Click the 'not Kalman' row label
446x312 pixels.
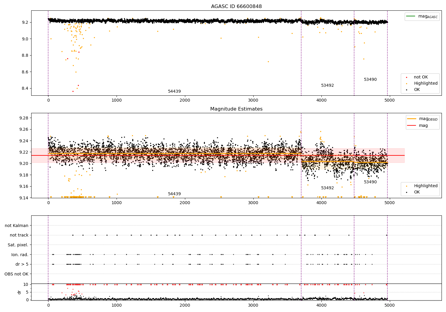[17, 226]
